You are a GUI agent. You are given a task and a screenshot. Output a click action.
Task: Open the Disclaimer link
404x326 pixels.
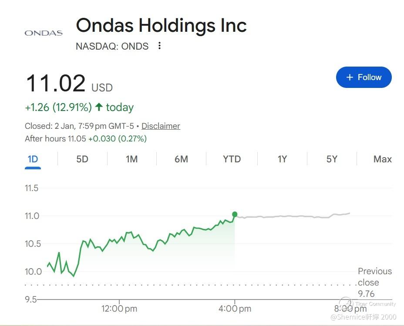[161, 126]
